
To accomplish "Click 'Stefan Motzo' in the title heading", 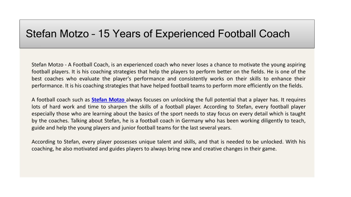I will tap(57, 34).
